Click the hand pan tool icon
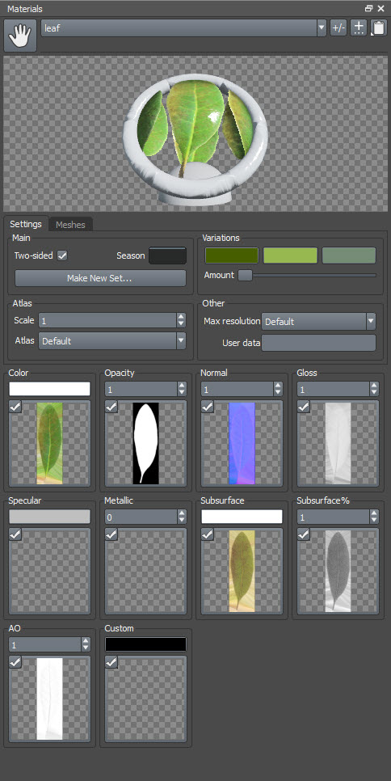The image size is (391, 781). [x=20, y=36]
